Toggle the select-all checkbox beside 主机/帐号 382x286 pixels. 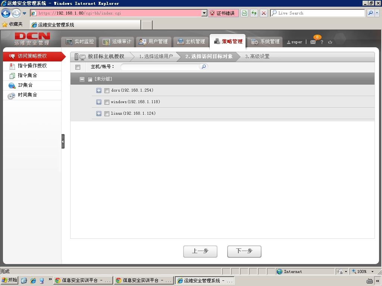pos(78,67)
